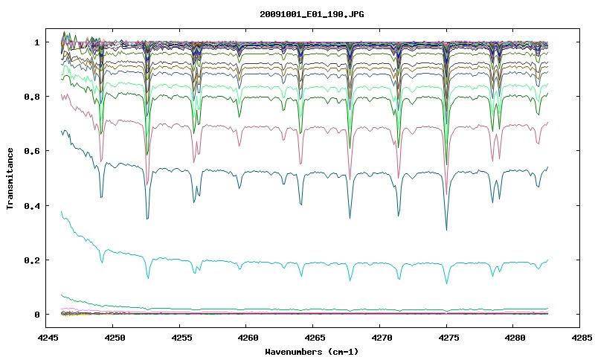Screen dimensions: 595x357
Task: Click x-axis tick label 4285
Action: pyautogui.click(x=580, y=337)
